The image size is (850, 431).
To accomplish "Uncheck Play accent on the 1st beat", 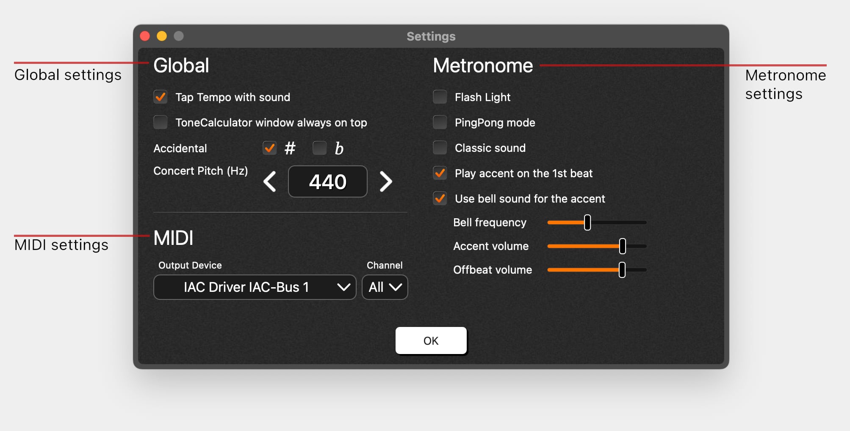I will [440, 173].
